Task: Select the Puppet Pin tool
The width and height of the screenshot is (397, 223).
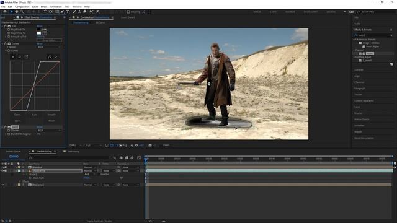Action: tap(97, 12)
